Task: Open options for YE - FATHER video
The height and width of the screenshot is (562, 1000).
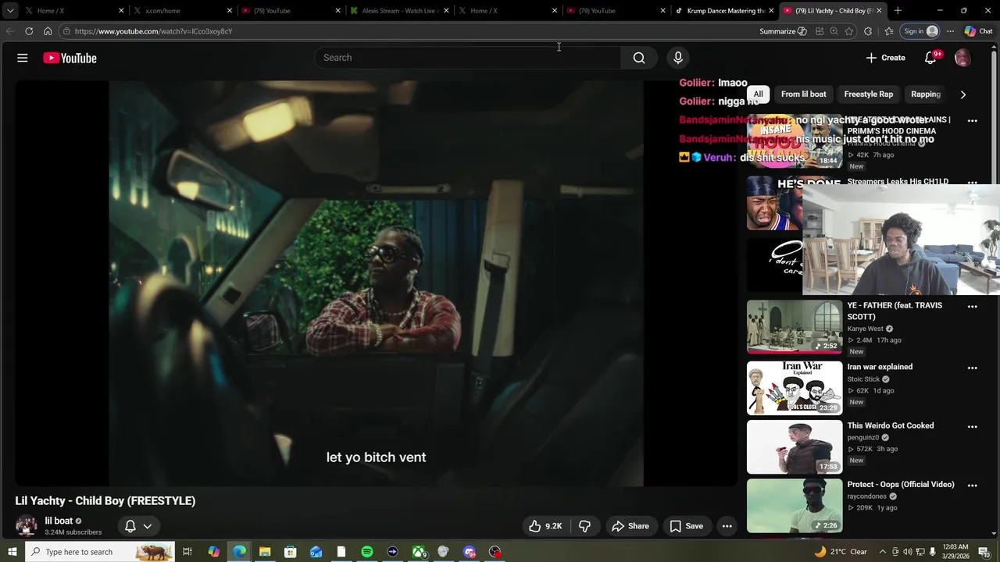Action: coord(973,307)
